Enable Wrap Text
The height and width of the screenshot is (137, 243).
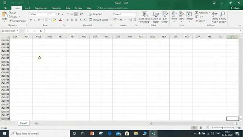96,14
